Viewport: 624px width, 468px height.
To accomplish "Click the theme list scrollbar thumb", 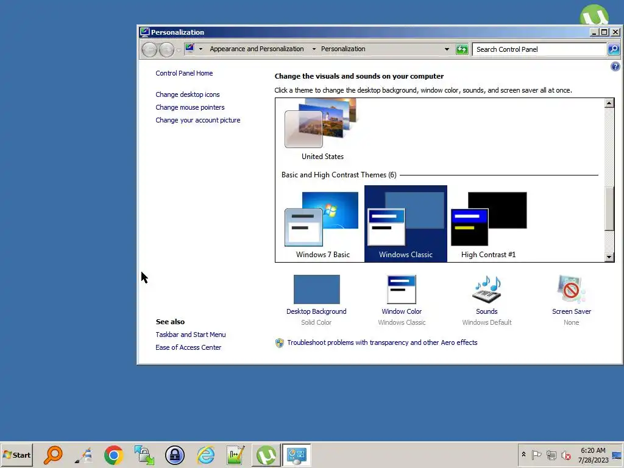I will (609, 208).
